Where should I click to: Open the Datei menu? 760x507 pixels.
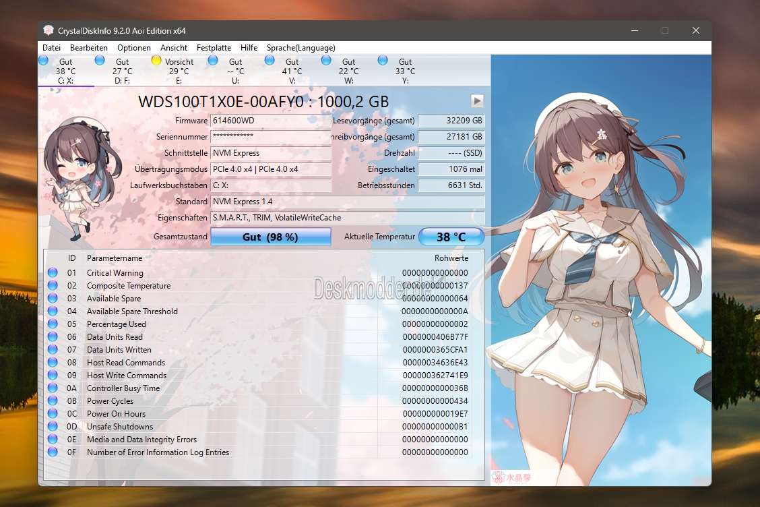point(51,48)
